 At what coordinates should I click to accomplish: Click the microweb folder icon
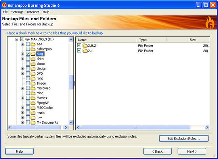[33, 88]
